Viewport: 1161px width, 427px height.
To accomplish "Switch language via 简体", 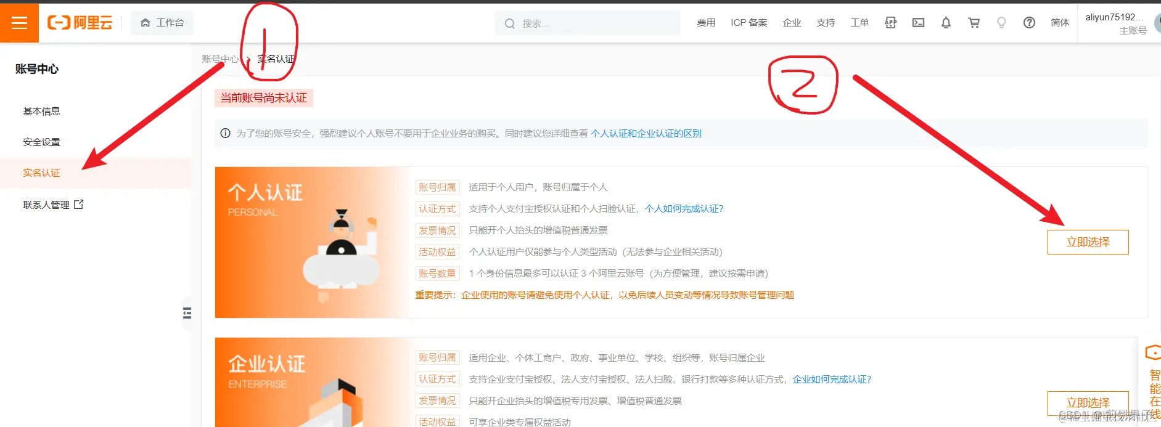I will point(1060,23).
